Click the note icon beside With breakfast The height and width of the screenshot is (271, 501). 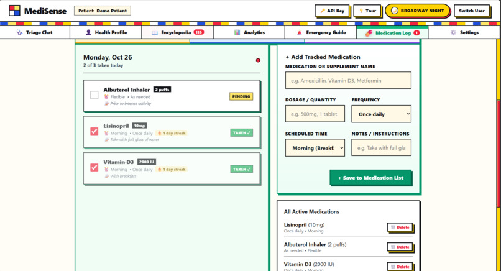[x=106, y=176]
